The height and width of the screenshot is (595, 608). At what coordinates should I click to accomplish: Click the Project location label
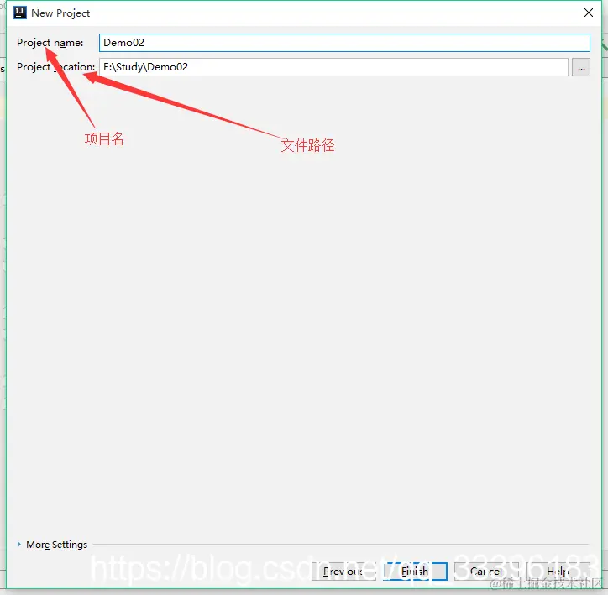pos(55,67)
